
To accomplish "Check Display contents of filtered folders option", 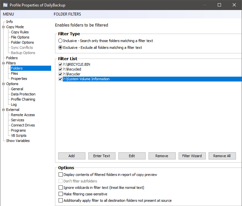I will 60,175.
